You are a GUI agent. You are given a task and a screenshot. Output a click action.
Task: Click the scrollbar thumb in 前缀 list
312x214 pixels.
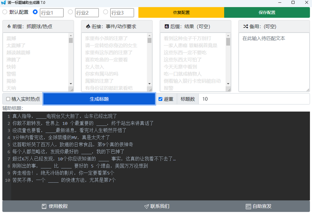(x=71, y=40)
